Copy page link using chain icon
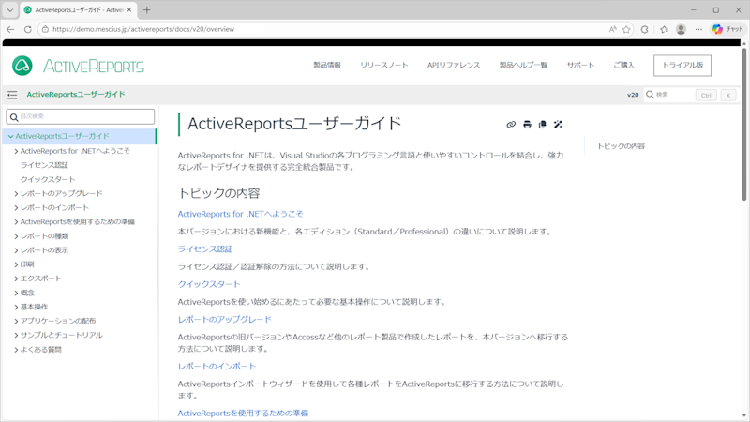750x422 pixels. click(511, 125)
